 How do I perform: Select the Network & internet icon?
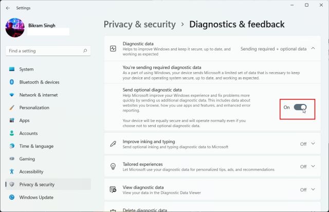pyautogui.click(x=11, y=95)
